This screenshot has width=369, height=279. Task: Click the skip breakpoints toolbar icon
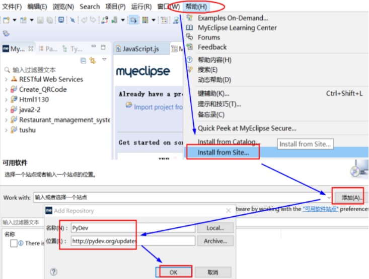(x=72, y=20)
